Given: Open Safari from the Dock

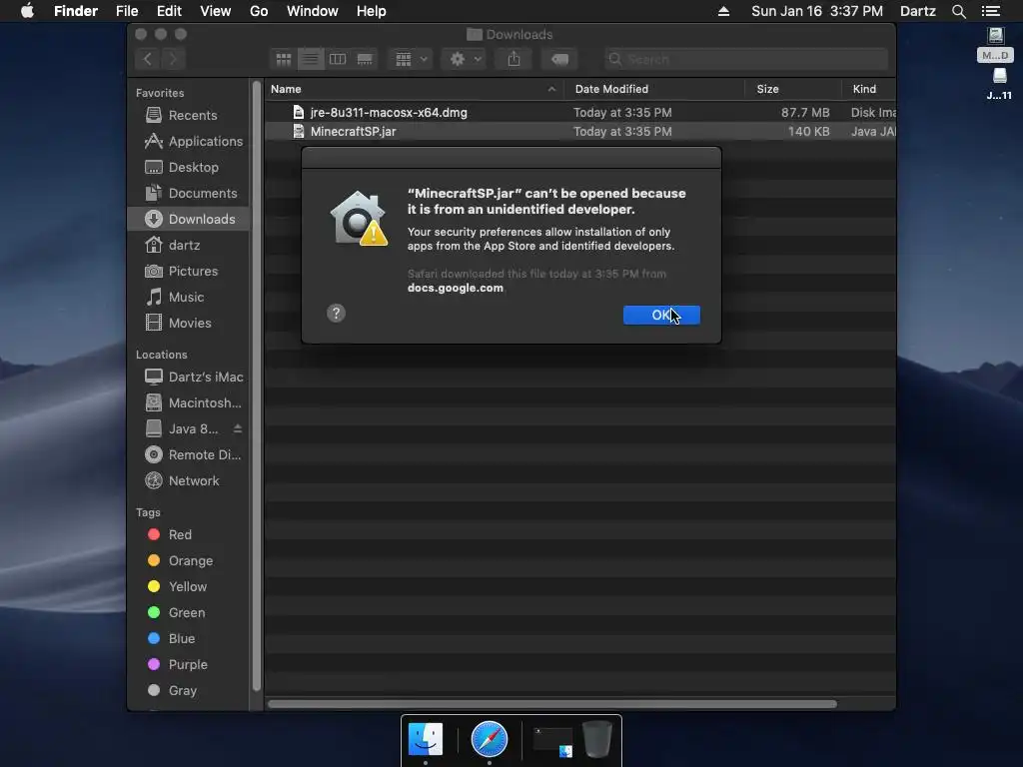Looking at the screenshot, I should [x=490, y=739].
